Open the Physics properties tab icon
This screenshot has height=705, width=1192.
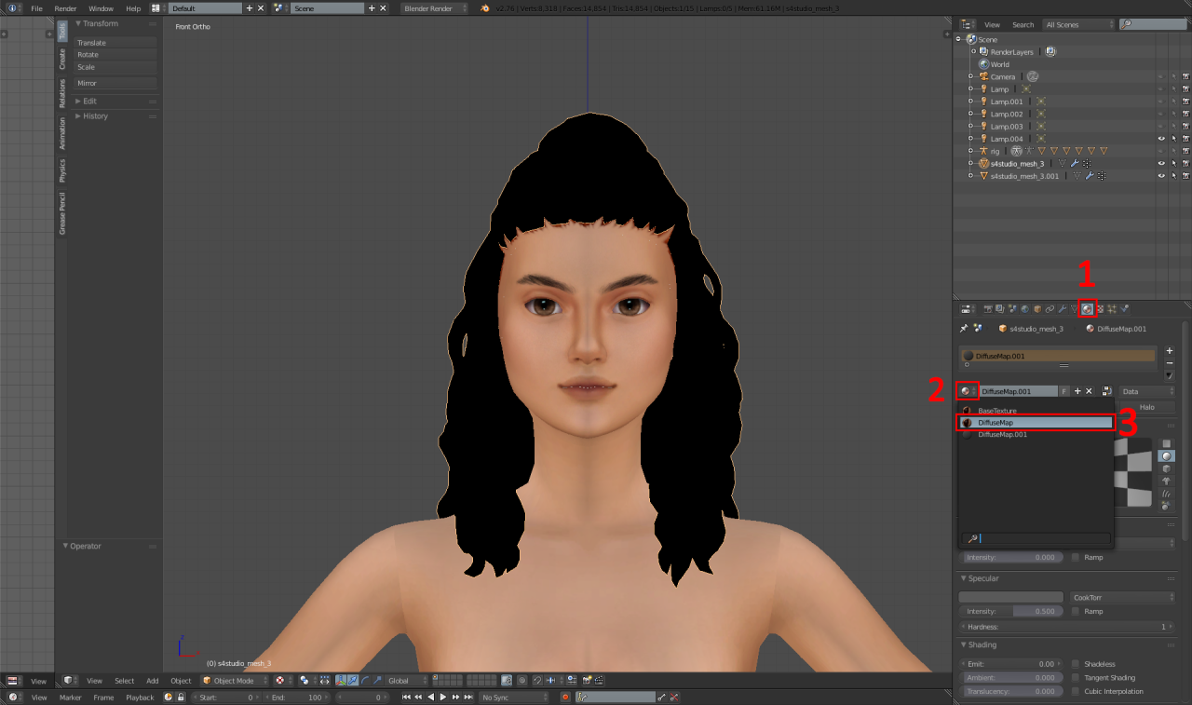1124,308
